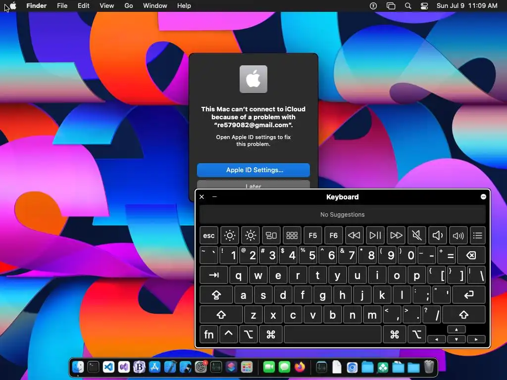This screenshot has height=380, width=507.
Task: Tap the F6 key
Action: tap(333, 236)
